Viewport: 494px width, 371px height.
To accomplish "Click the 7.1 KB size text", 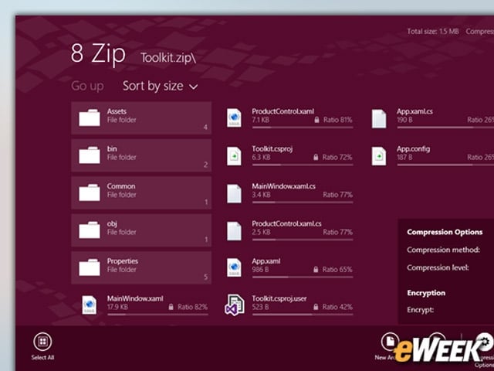I will (x=261, y=120).
